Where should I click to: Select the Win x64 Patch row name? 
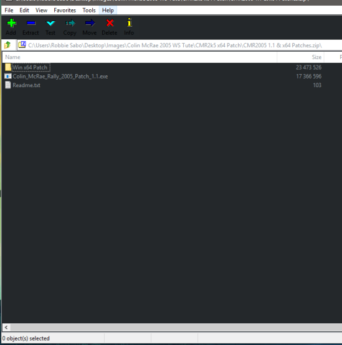tap(31, 67)
